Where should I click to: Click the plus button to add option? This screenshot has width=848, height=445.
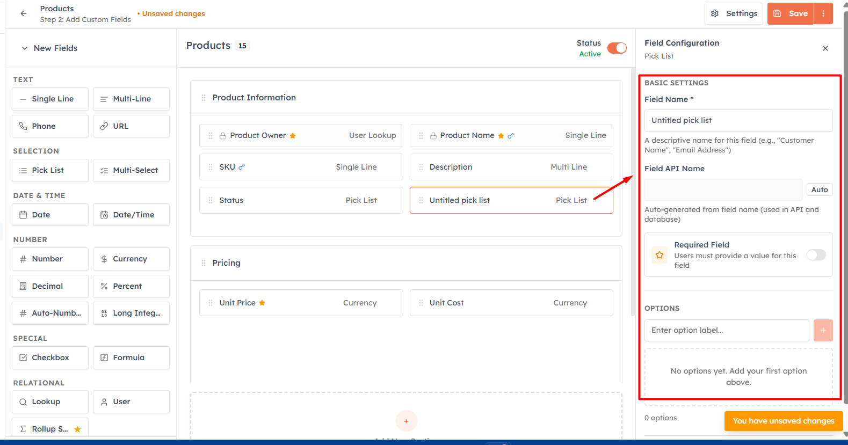(x=823, y=330)
